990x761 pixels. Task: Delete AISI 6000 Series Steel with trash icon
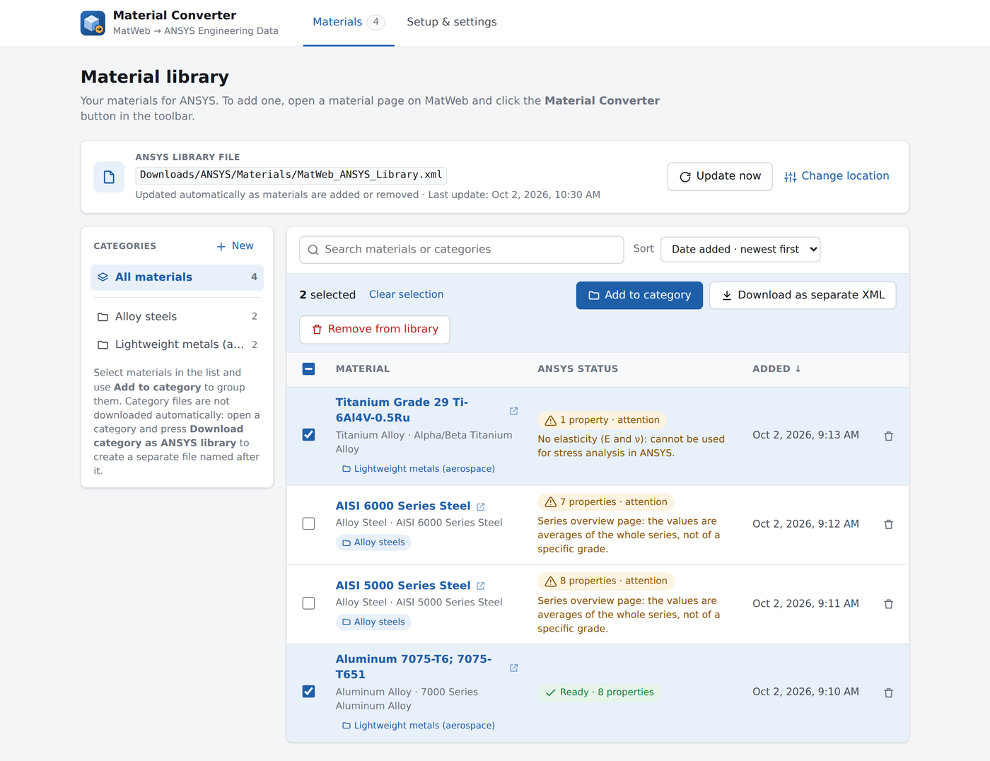(889, 524)
